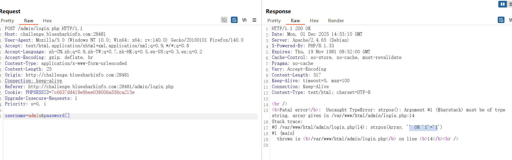Toggle hidden non-printable characters in Request

(x=224, y=20)
